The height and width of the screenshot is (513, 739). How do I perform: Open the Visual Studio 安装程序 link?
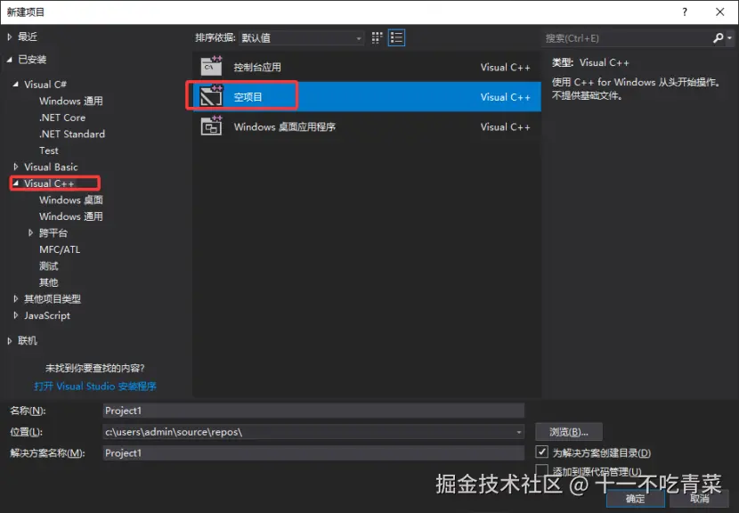coord(96,387)
